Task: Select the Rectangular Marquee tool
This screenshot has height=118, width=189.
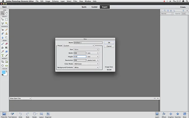Action: pos(7,20)
